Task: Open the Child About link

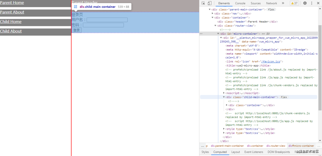Action: coord(11,31)
